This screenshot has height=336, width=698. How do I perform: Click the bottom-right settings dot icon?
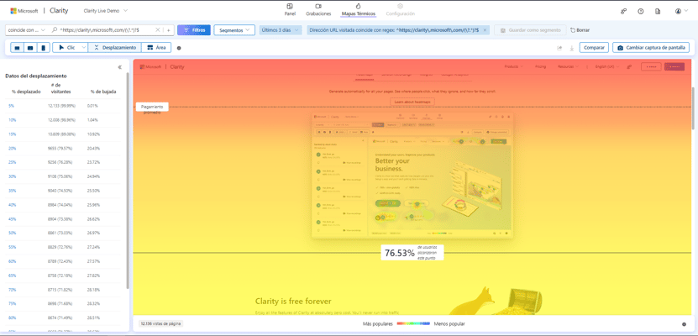(684, 324)
